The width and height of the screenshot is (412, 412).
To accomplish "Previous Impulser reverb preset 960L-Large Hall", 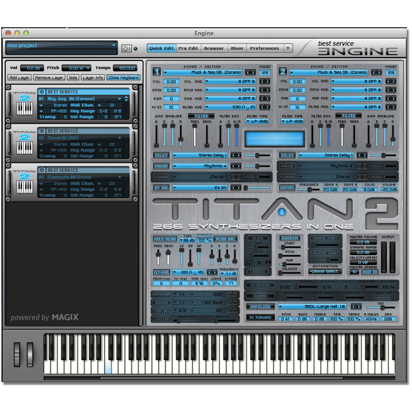I will tap(354, 306).
